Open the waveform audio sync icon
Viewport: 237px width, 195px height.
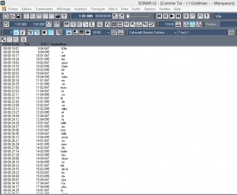point(88,32)
